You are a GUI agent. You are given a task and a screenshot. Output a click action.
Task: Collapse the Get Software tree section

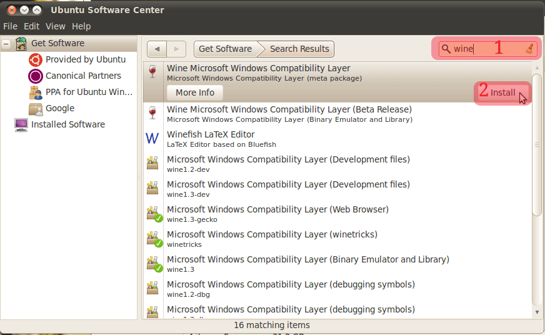[x=6, y=44]
